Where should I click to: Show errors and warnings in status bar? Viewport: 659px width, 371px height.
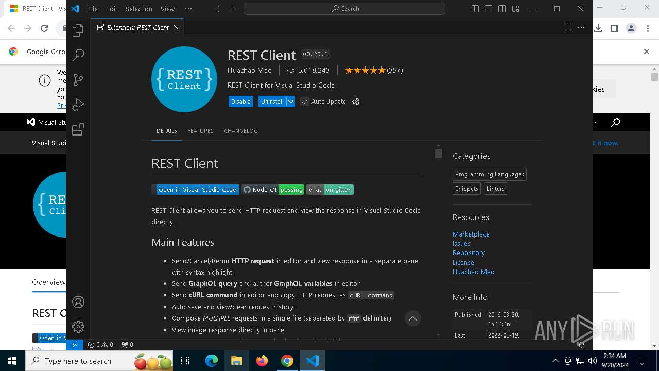(100, 345)
